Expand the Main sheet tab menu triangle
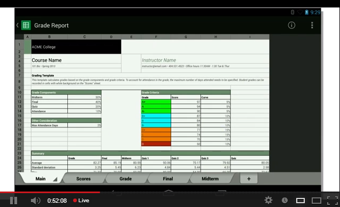 click(x=55, y=179)
